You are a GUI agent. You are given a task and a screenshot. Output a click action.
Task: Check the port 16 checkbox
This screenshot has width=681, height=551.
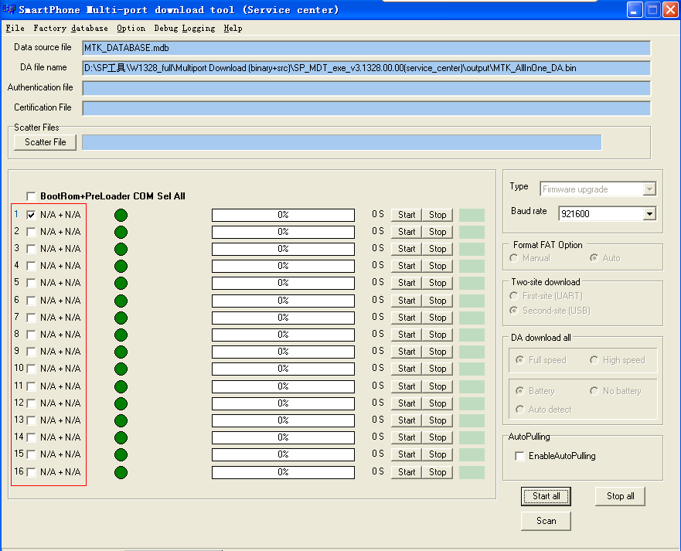tap(31, 472)
